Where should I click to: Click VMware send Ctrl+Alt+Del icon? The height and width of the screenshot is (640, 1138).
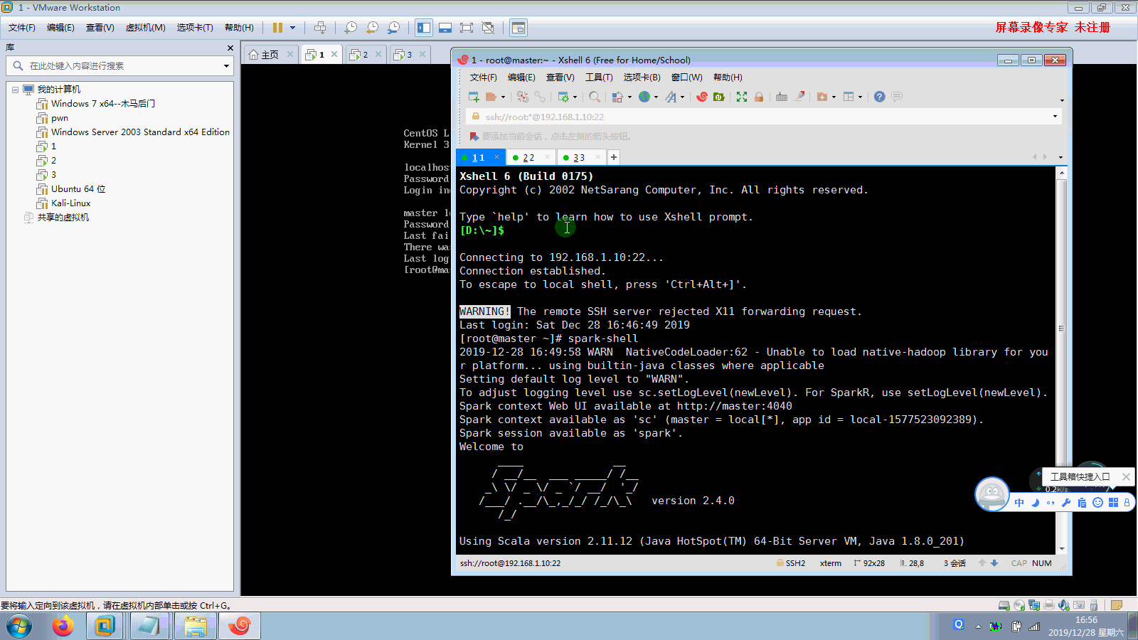[x=320, y=28]
